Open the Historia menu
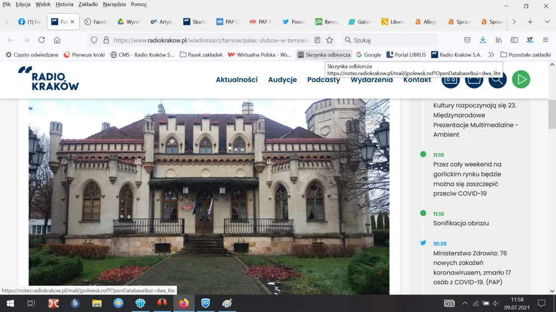Image resolution: width=556 pixels, height=312 pixels. point(64,4)
